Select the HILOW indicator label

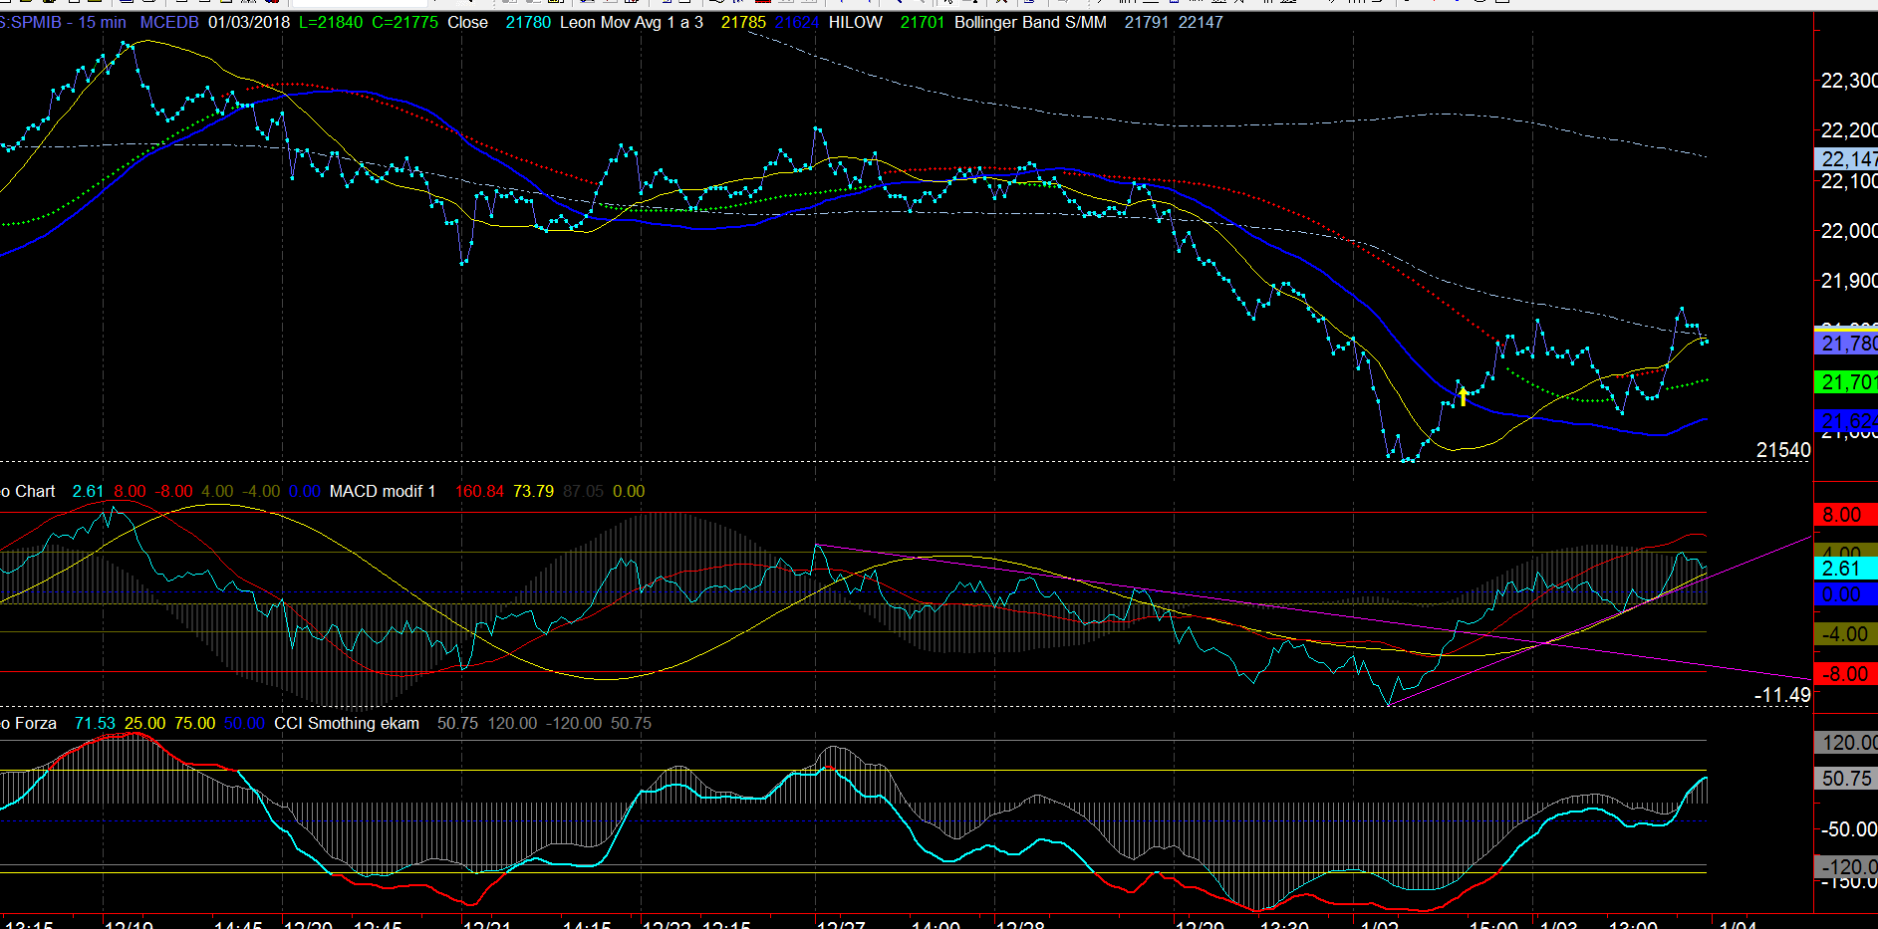click(x=856, y=22)
